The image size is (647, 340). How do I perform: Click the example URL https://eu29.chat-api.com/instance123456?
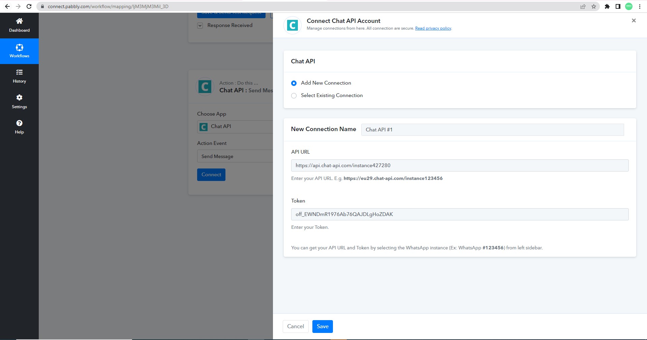(393, 178)
